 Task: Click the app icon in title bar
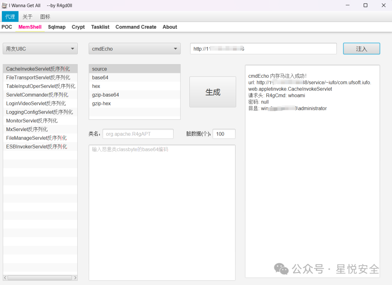click(x=4, y=5)
